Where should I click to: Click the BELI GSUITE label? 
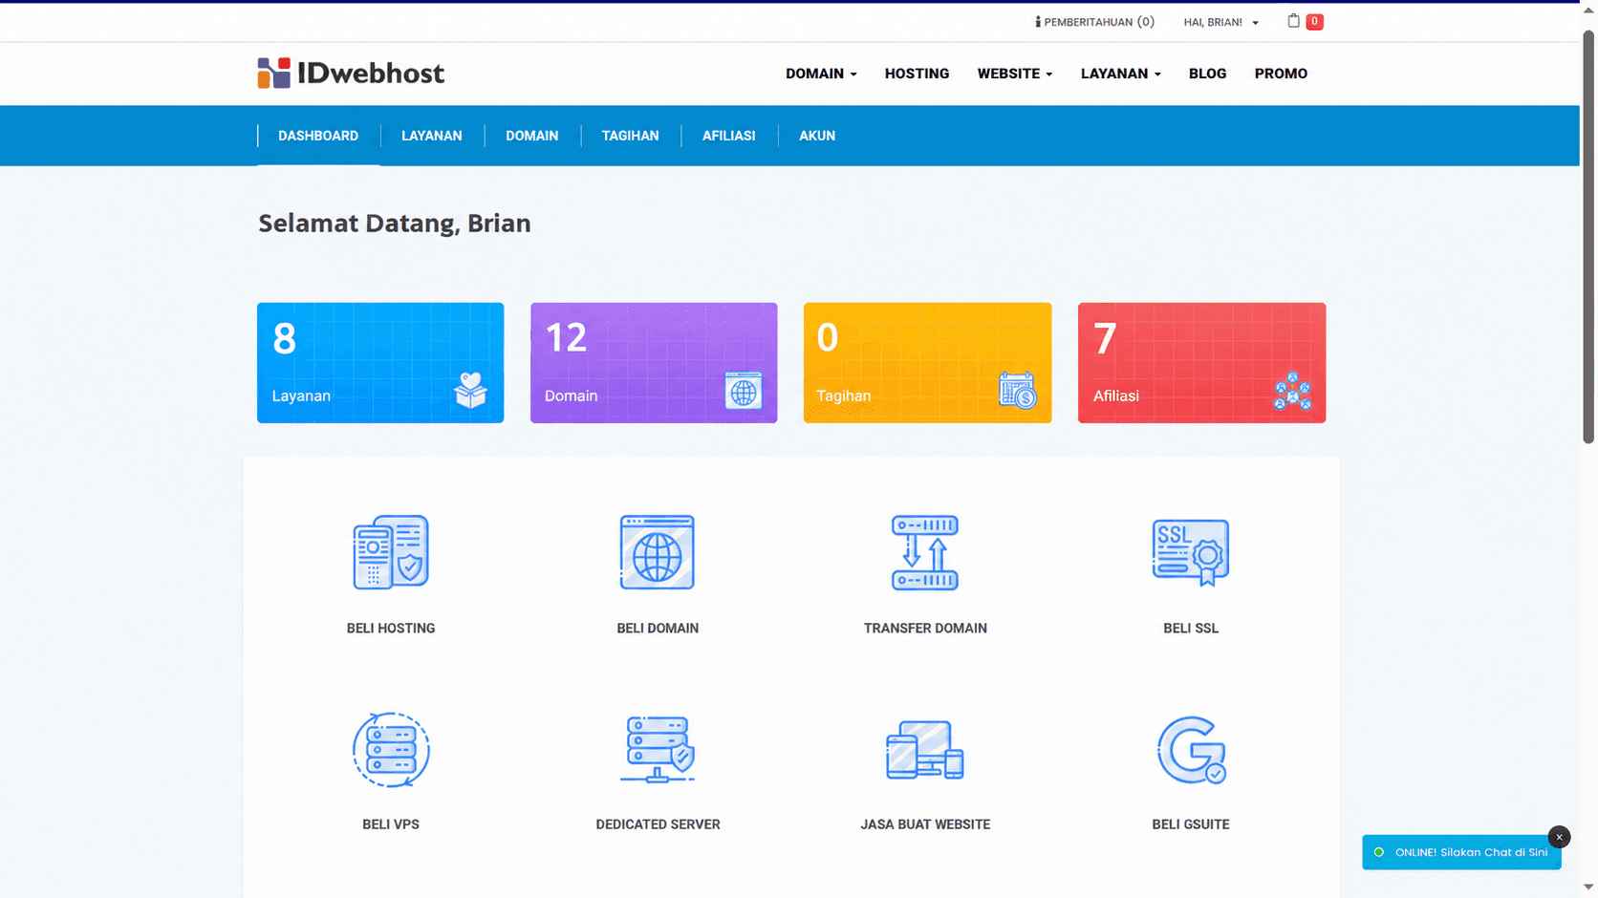tap(1191, 823)
